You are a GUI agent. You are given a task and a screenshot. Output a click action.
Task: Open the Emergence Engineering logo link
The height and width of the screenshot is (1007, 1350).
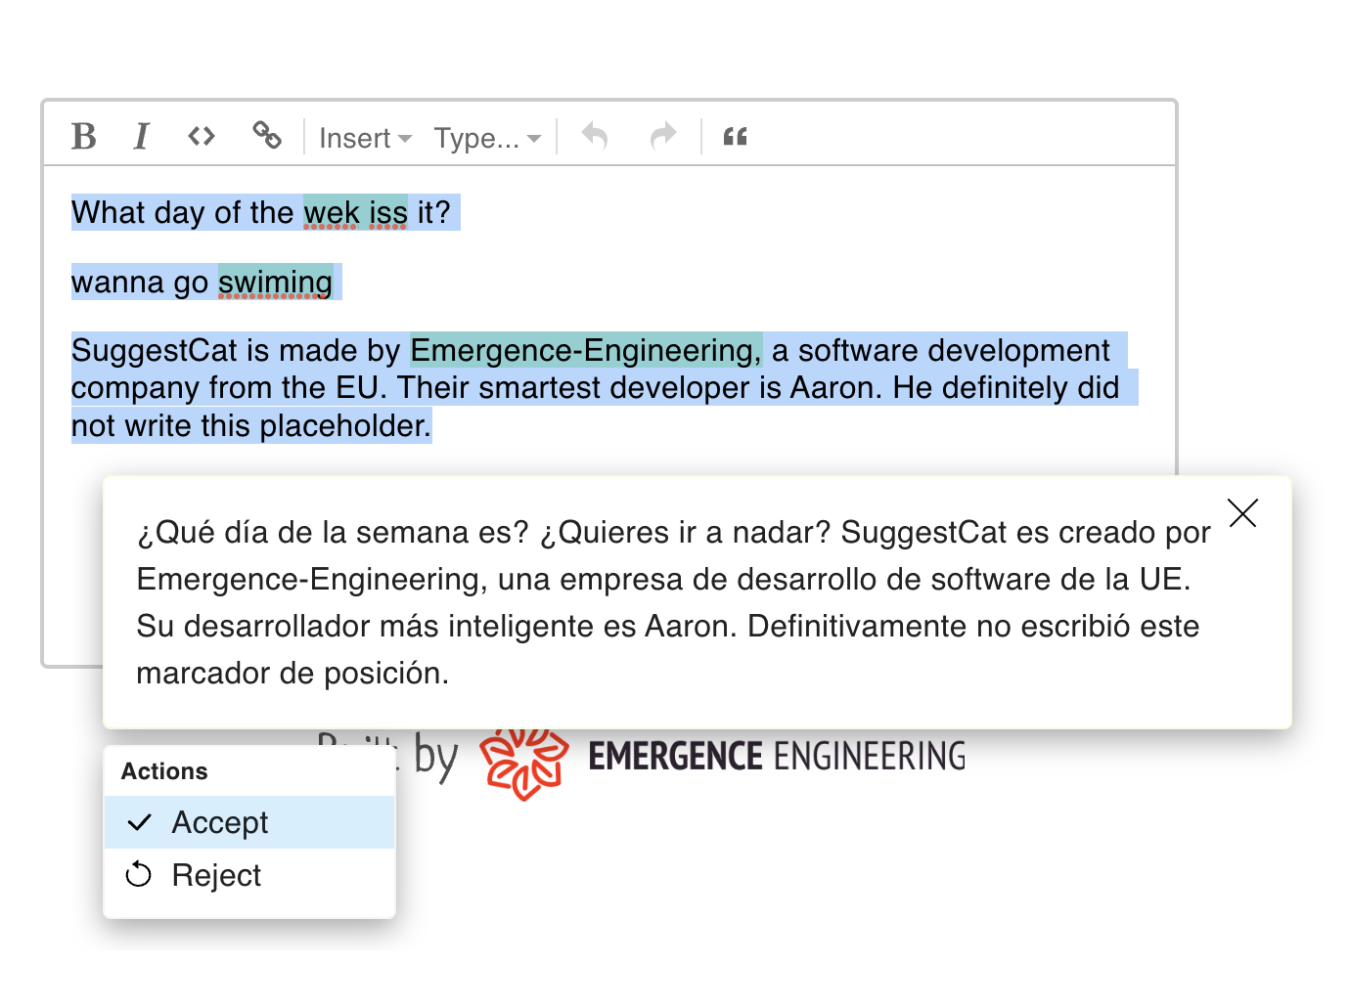point(524,763)
